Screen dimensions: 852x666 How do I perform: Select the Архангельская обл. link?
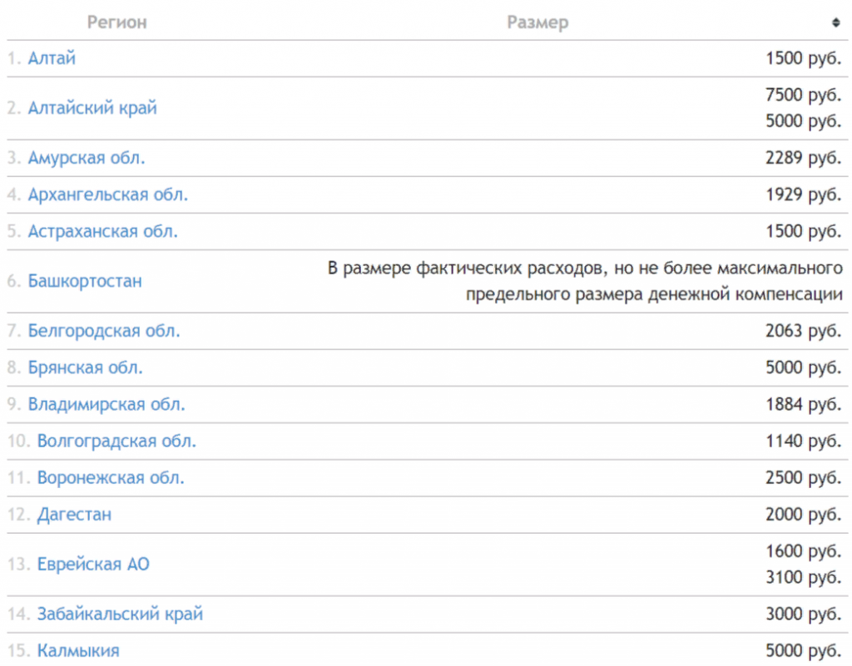click(x=108, y=195)
